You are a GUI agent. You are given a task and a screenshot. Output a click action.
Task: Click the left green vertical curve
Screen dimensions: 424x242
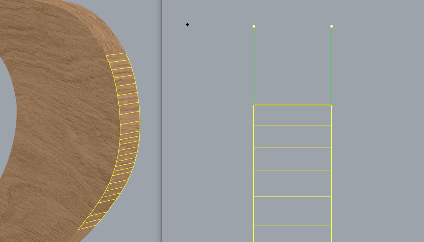coord(254,66)
